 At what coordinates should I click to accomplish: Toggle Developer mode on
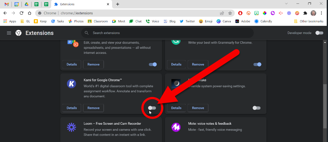319,33
